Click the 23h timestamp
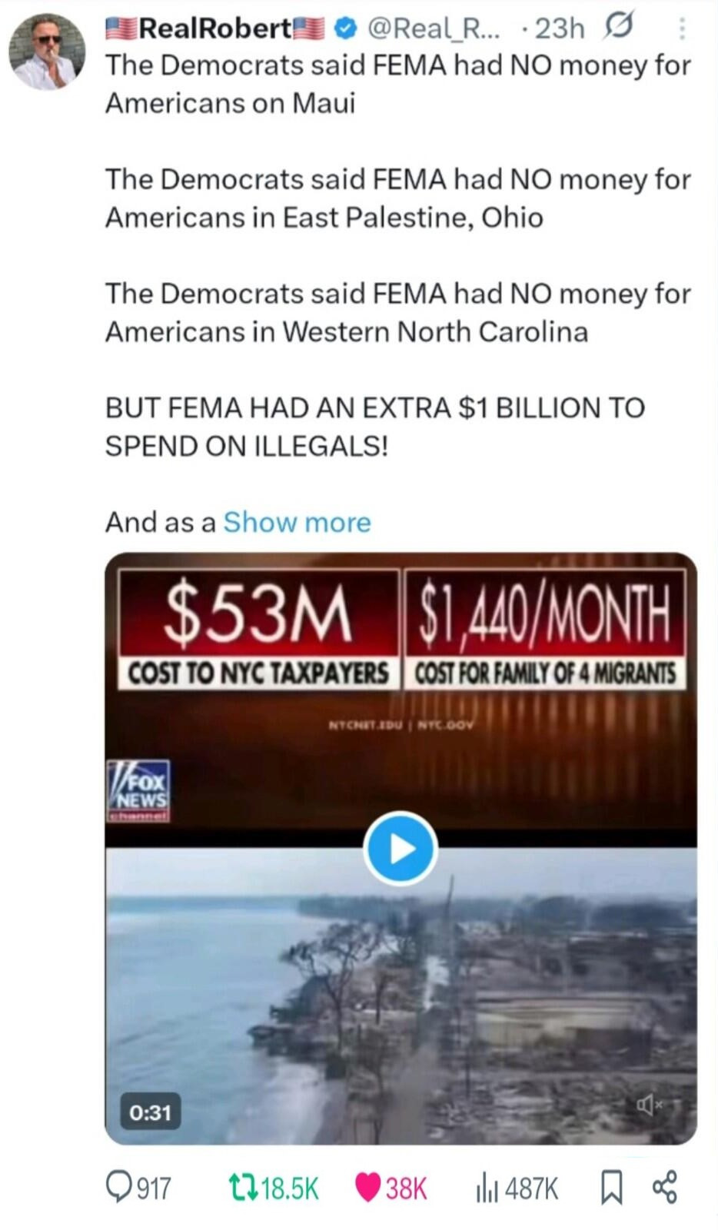This screenshot has width=718, height=1230. (559, 28)
